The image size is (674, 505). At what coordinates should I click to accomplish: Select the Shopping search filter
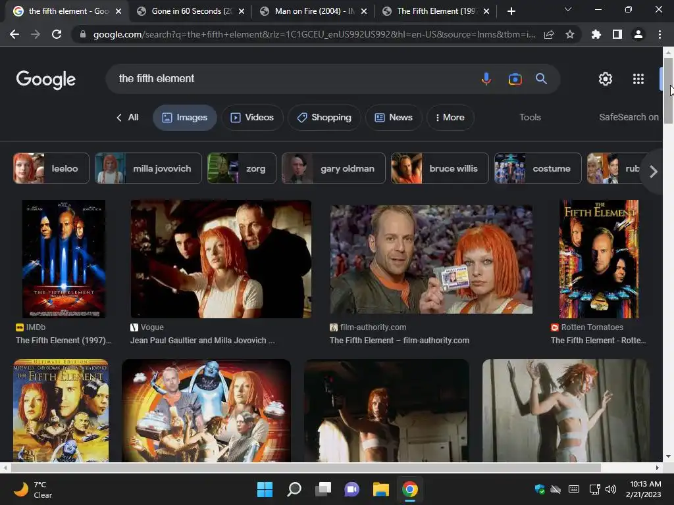[324, 117]
